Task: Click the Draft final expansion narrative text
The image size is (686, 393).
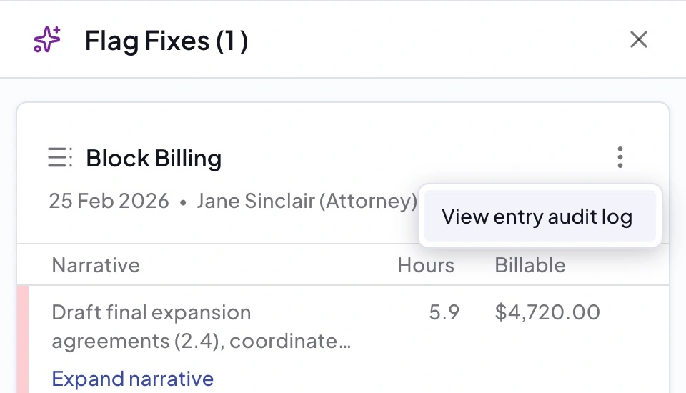Action: tap(151, 312)
